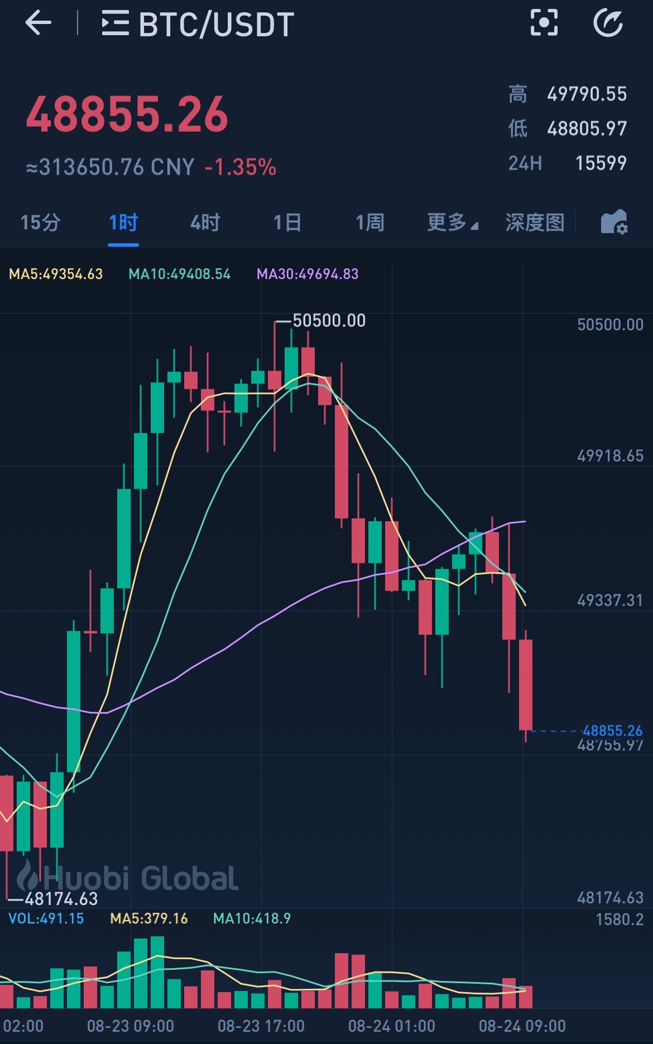653x1044 pixels.
Task: Open the trading pair list icon
Action: tap(115, 24)
